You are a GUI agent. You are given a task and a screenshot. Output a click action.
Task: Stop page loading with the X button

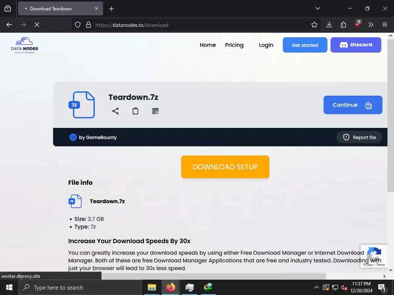click(x=37, y=25)
